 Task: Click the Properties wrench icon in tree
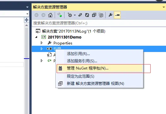coord(49,43)
